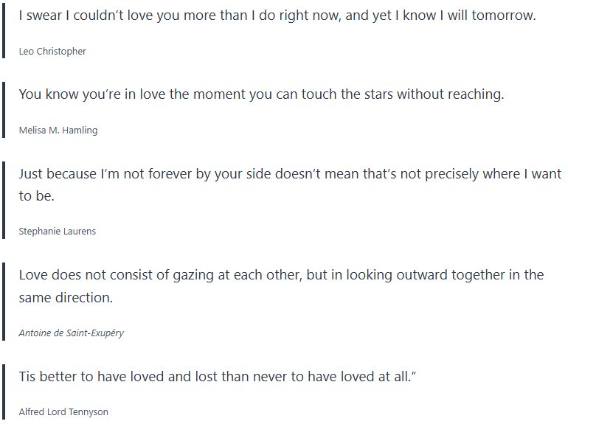Click the Leo Christopher author name

coord(52,52)
